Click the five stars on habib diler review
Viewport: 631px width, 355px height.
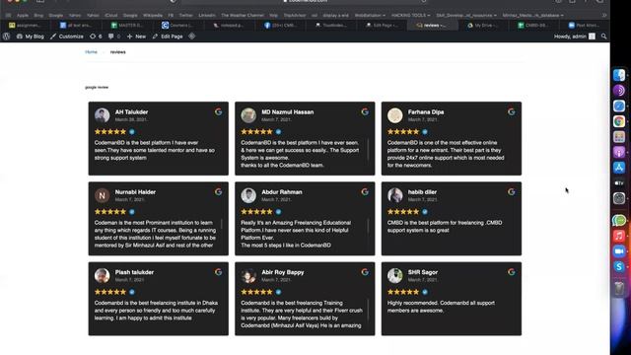click(403, 212)
